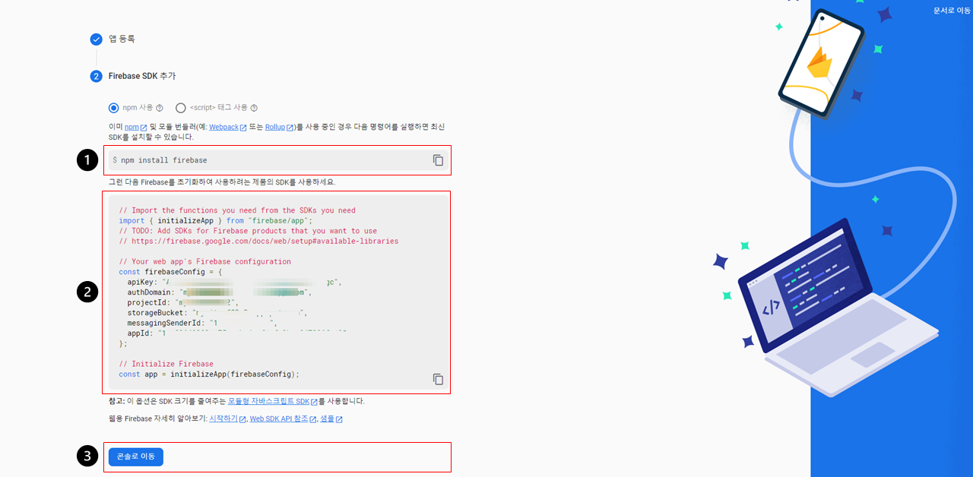Open the Web SDK API 참조 link
The width and height of the screenshot is (973, 477).
(x=279, y=419)
